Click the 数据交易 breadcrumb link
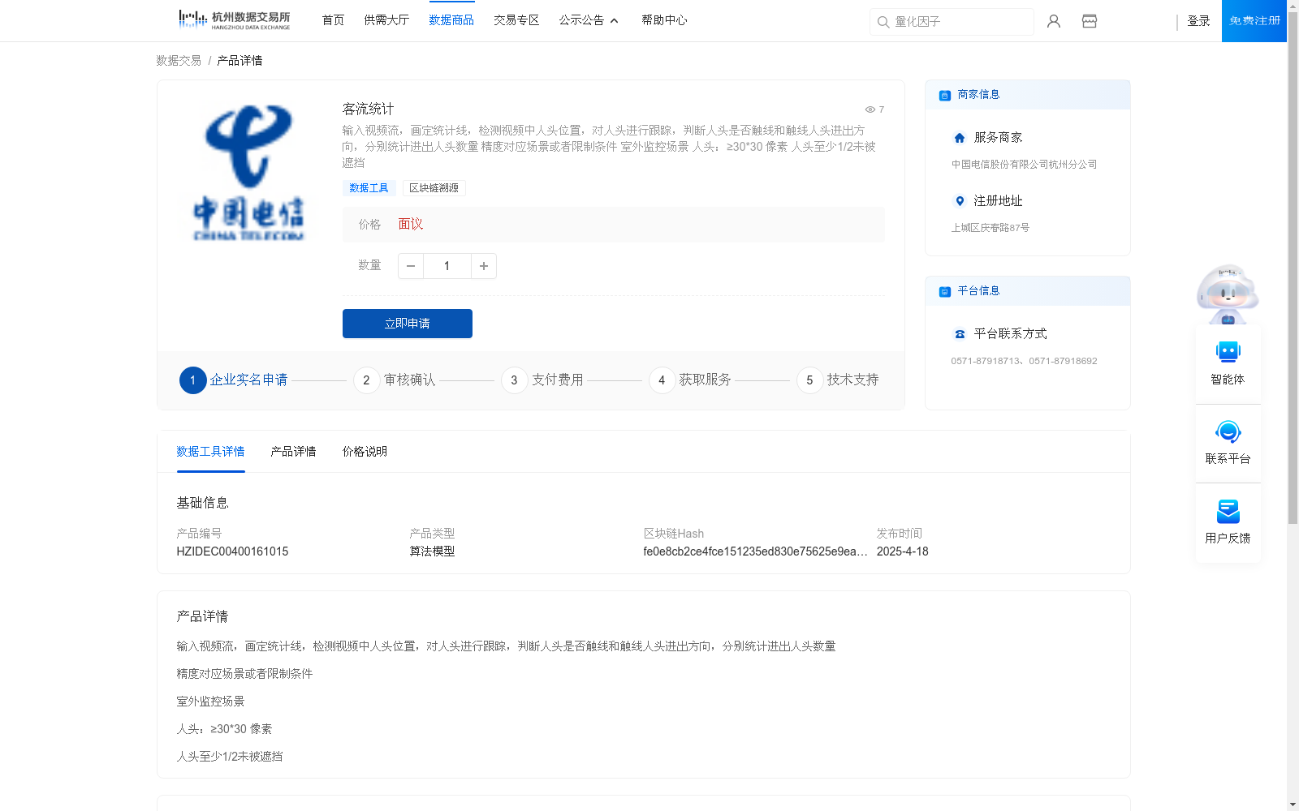Image resolution: width=1299 pixels, height=811 pixels. coord(179,61)
